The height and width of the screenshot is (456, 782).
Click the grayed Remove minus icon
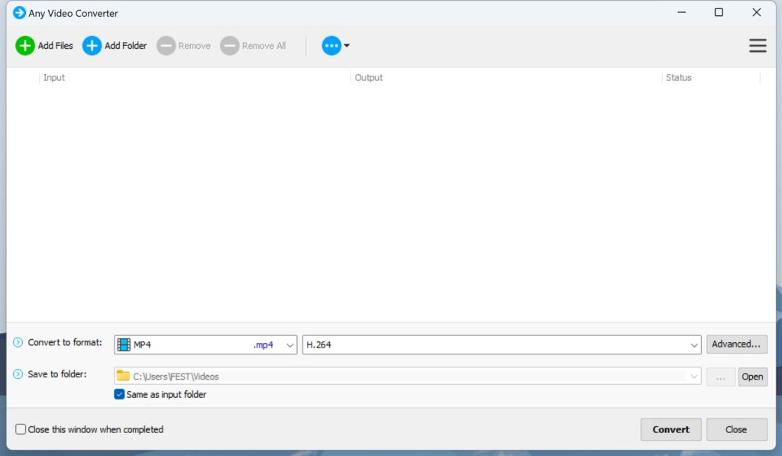point(166,45)
